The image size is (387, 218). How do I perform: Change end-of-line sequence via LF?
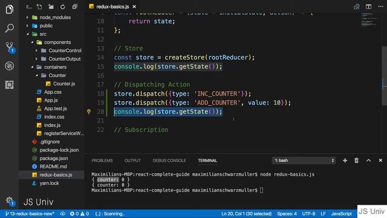tap(323, 214)
